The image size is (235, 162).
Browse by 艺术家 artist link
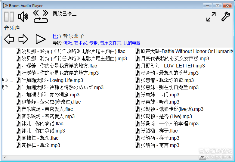click(x=80, y=43)
